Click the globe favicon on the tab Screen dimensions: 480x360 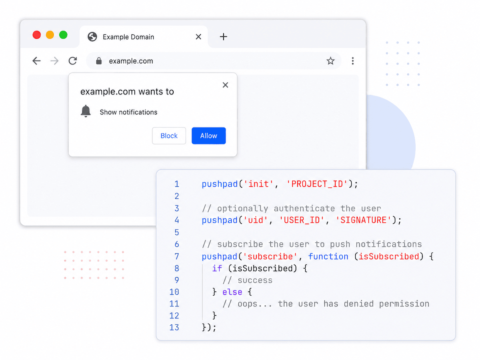click(92, 37)
